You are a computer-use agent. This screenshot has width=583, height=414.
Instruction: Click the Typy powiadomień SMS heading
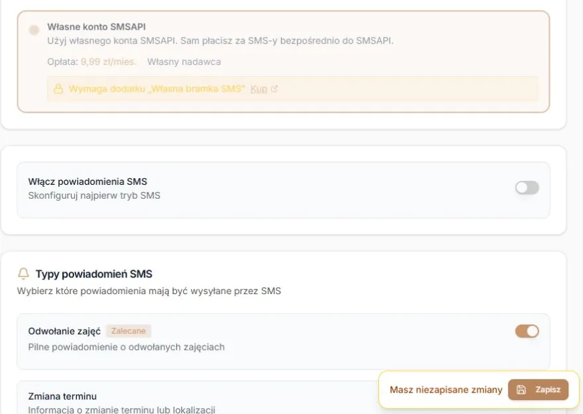tap(94, 274)
